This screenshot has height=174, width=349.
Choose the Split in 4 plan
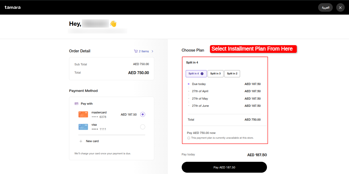point(196,74)
